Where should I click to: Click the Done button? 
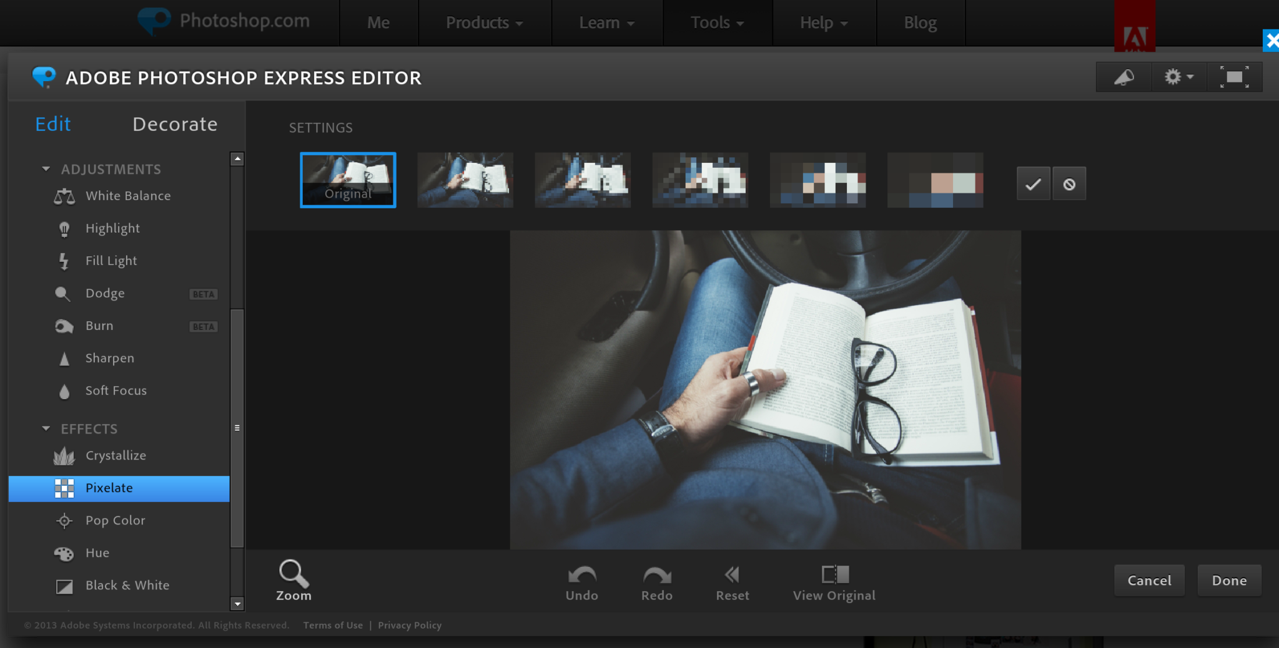[x=1229, y=581]
